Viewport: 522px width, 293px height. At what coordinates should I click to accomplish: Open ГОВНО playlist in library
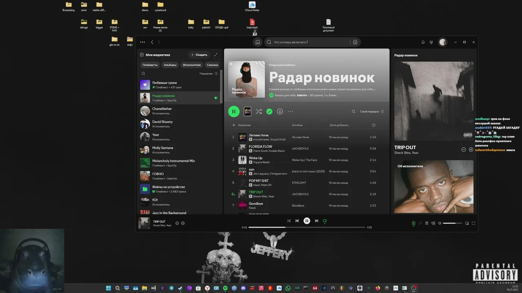point(179,176)
